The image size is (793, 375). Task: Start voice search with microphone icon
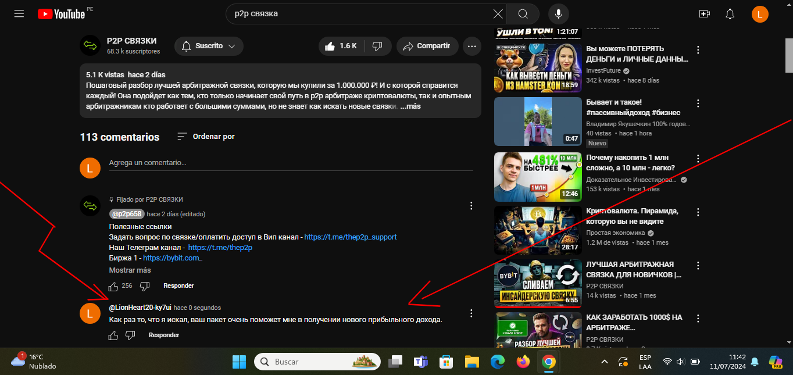[559, 14]
